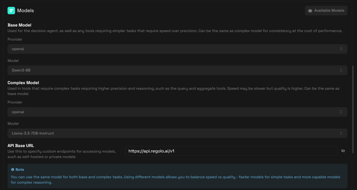Click the chevron on the Base Model provider field
Image resolution: width=357 pixels, height=190 pixels.
(341, 49)
